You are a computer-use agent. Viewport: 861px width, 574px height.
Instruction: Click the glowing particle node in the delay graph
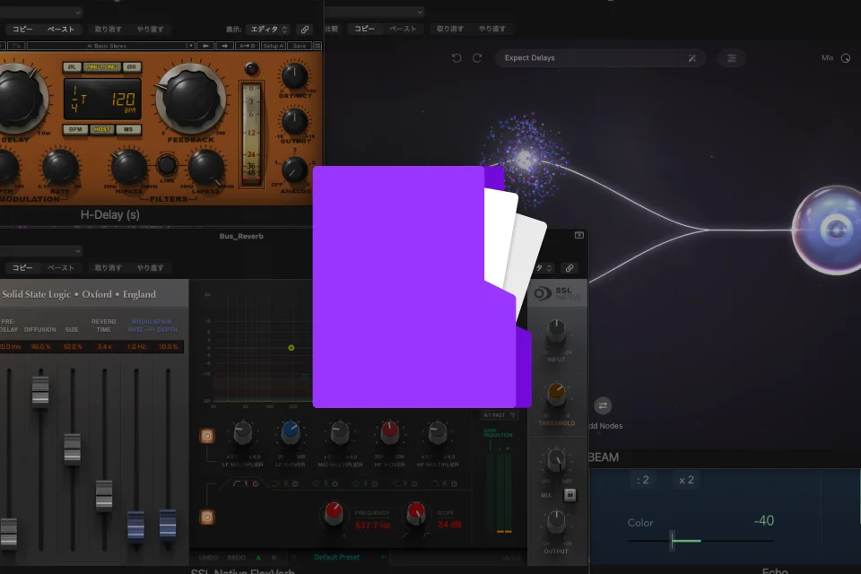click(525, 160)
